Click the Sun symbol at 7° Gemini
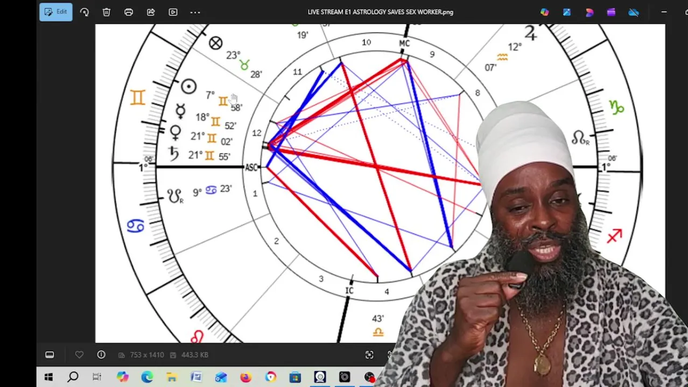This screenshot has width=688, height=387. [188, 87]
